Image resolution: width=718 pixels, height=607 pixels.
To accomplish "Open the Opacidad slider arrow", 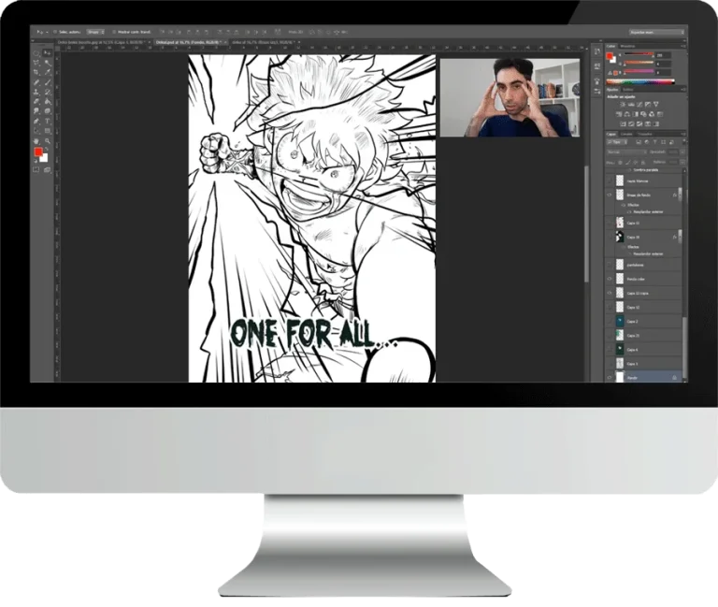I will point(682,152).
